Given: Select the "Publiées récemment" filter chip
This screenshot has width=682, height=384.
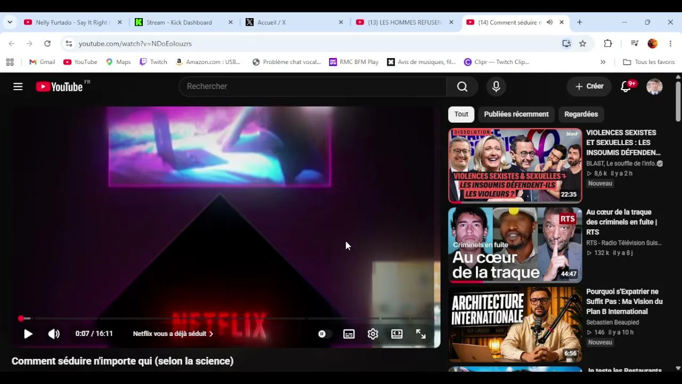Looking at the screenshot, I should (516, 114).
